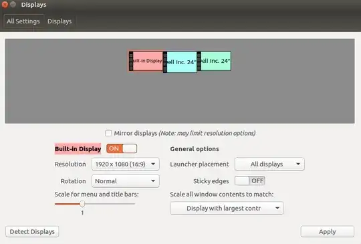
Task: Open the Rotation Normal dropdown
Action: coord(126,181)
